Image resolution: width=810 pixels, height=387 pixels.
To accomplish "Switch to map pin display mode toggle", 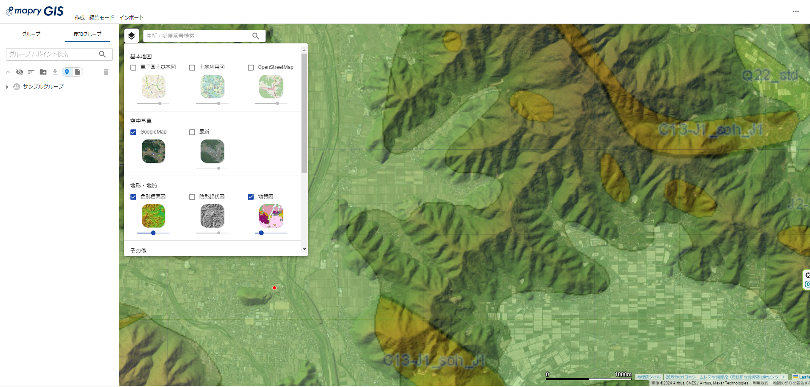I will 67,72.
